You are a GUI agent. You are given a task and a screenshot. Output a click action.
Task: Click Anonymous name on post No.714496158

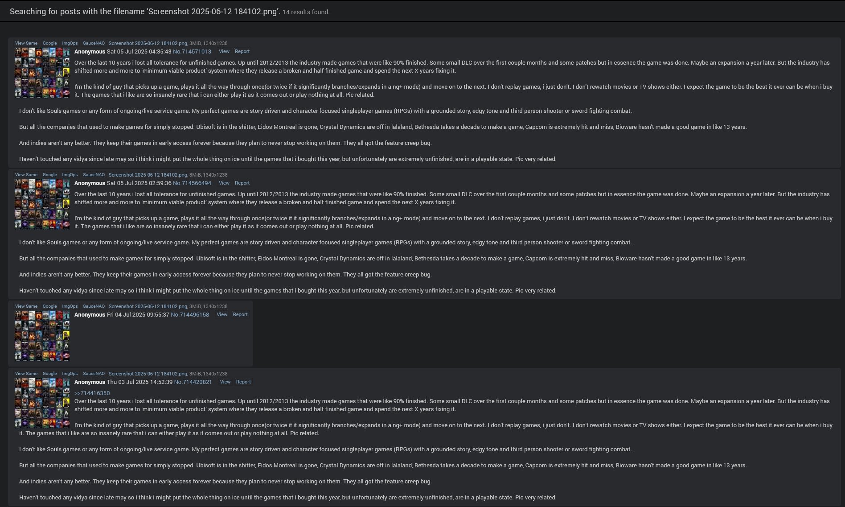click(90, 315)
